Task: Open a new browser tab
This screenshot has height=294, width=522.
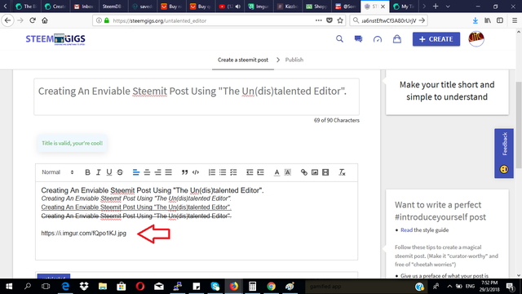Action: [x=436, y=7]
